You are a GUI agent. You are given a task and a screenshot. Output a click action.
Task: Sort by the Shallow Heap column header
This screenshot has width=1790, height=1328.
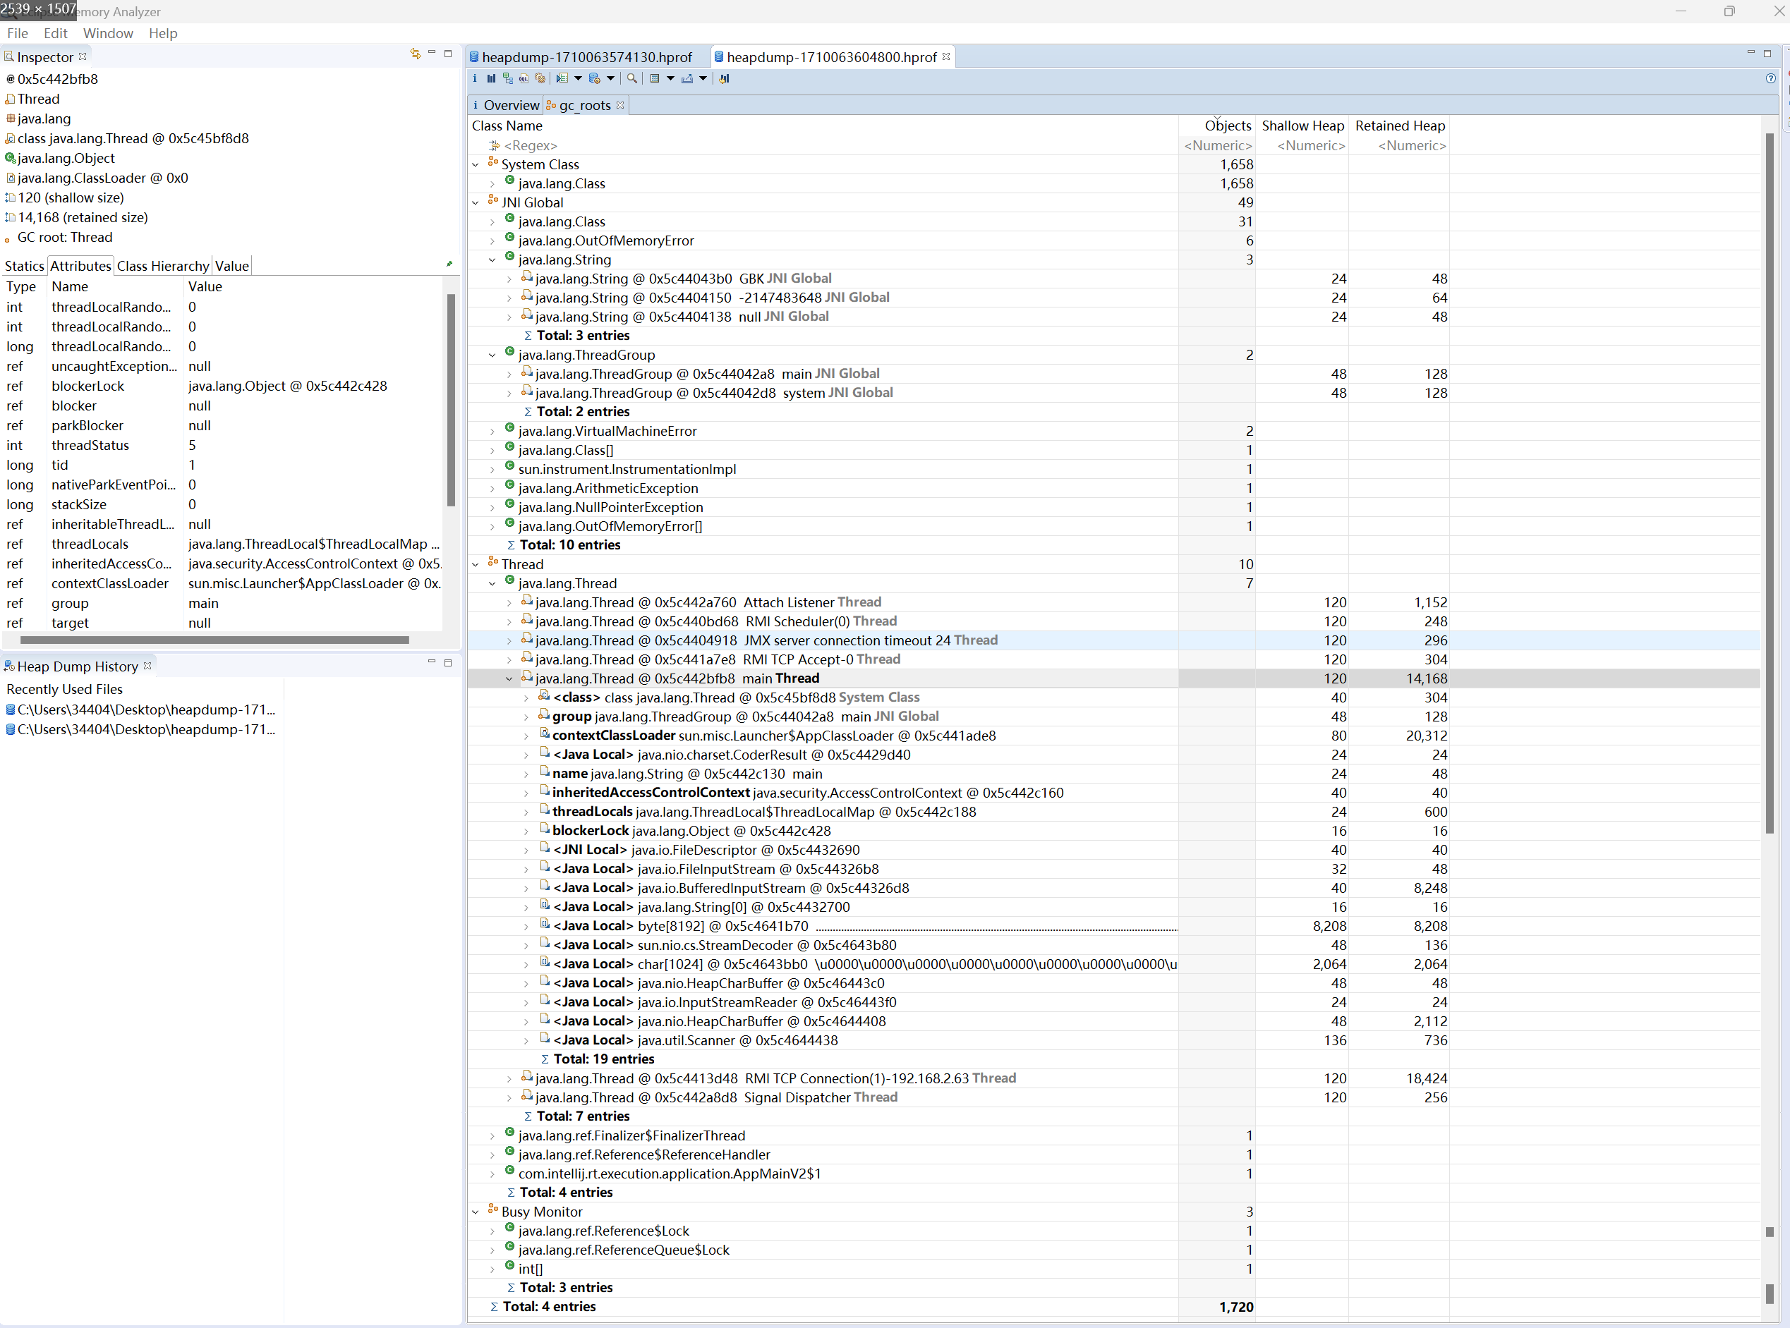[1302, 126]
